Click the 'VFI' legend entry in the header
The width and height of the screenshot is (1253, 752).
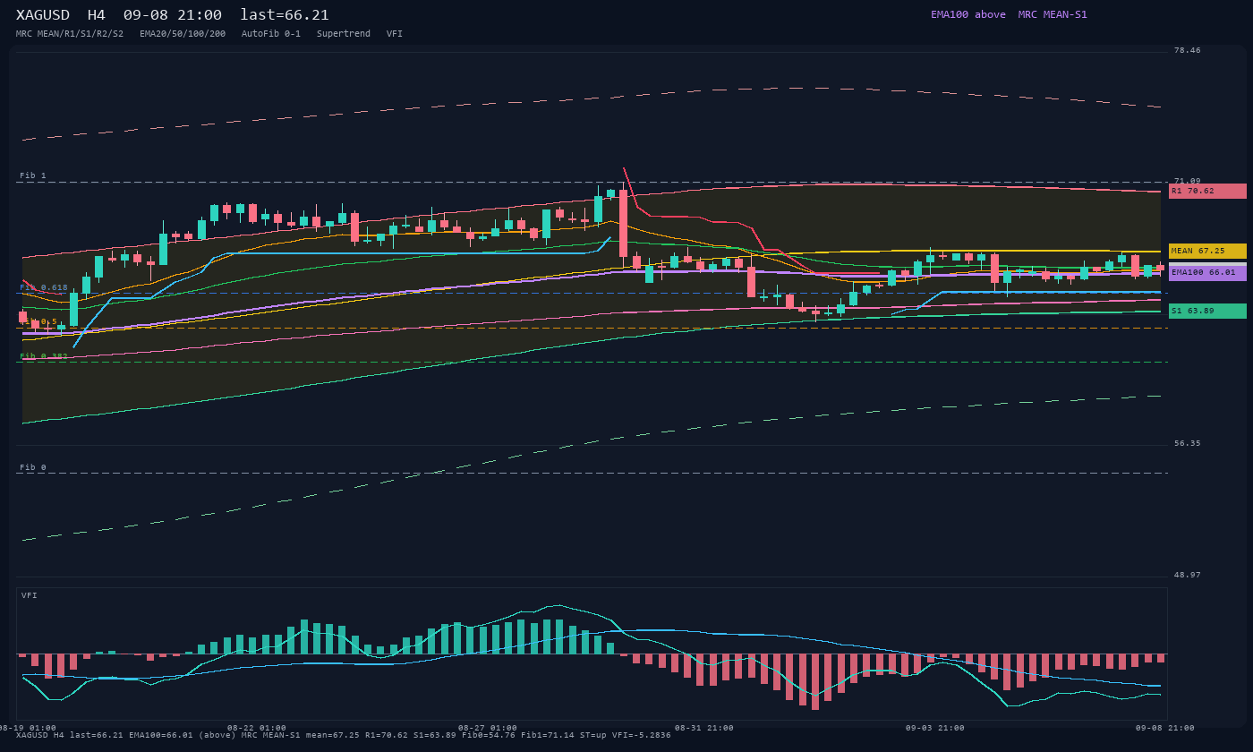395,34
